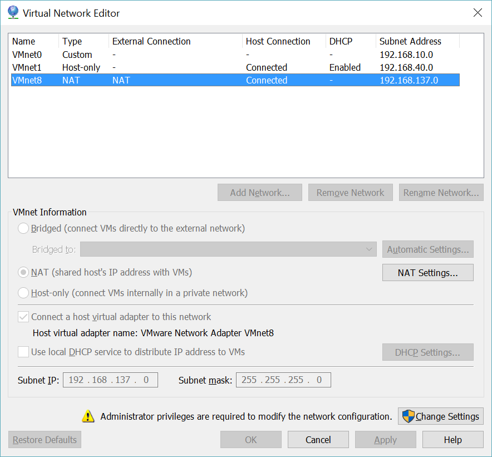
Task: Click the Virtual Network Editor globe icon
Action: coord(13,13)
